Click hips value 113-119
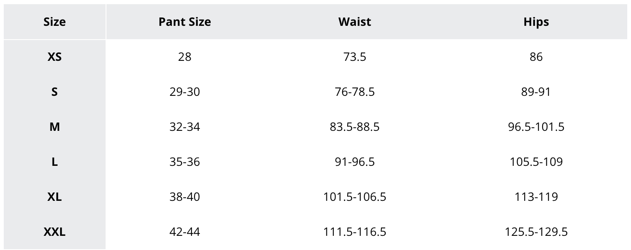This screenshot has height=250, width=631. coord(536,197)
